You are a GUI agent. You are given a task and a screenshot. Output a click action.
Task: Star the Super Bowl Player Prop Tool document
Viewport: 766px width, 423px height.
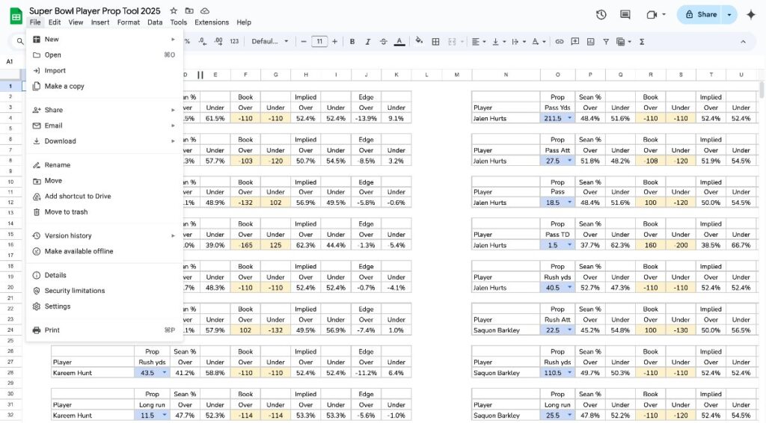tap(174, 10)
